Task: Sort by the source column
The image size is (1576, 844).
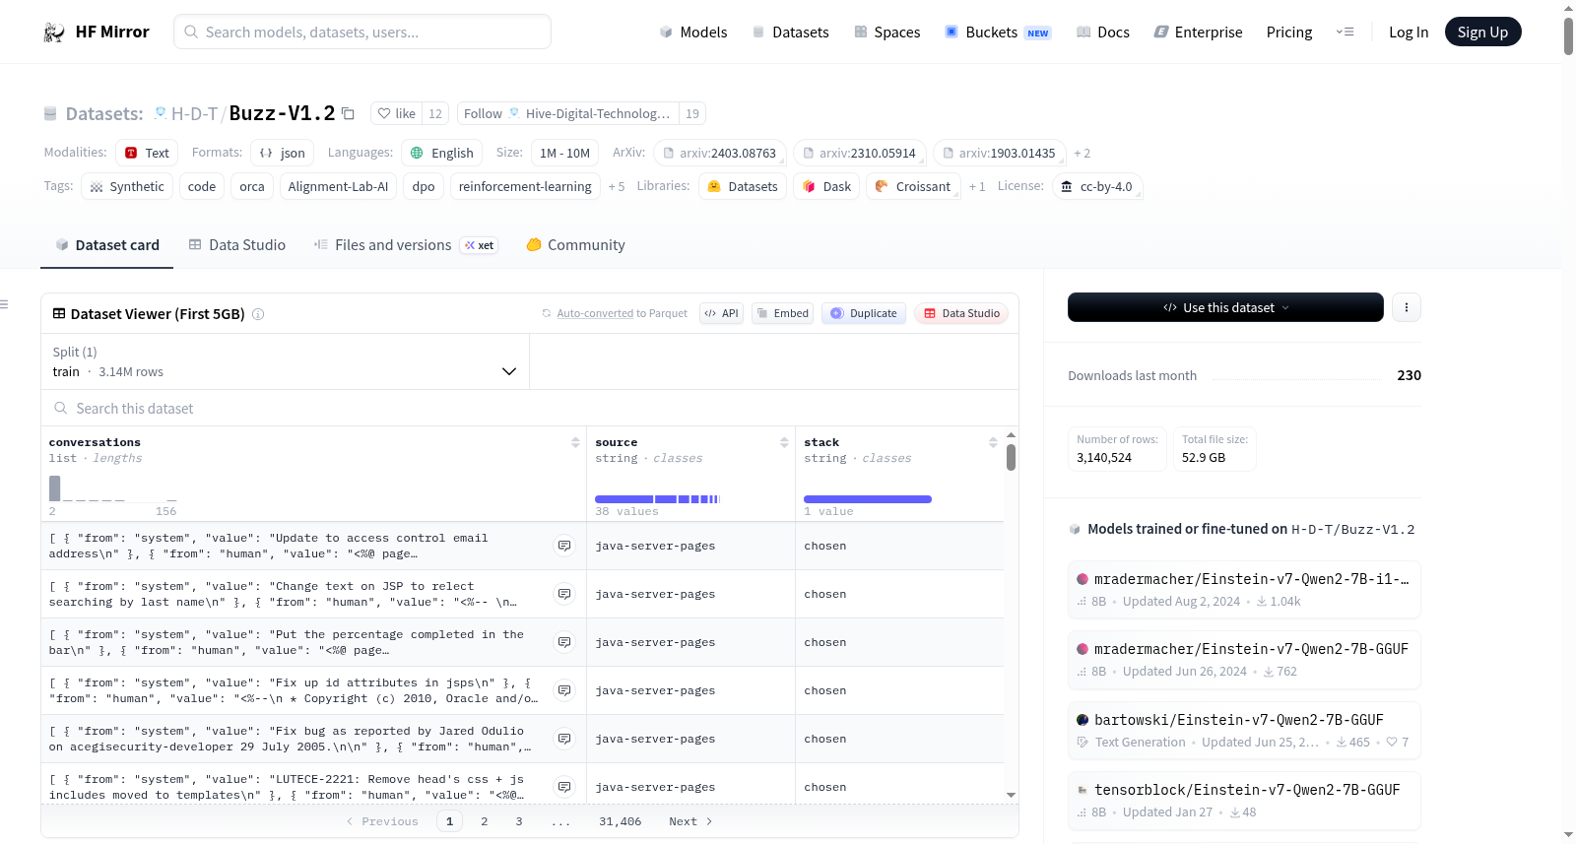Action: [x=784, y=442]
